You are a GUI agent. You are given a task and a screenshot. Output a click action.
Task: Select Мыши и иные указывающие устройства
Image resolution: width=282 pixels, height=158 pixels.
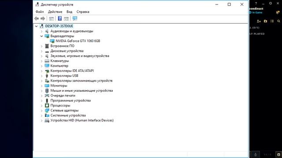(82, 91)
